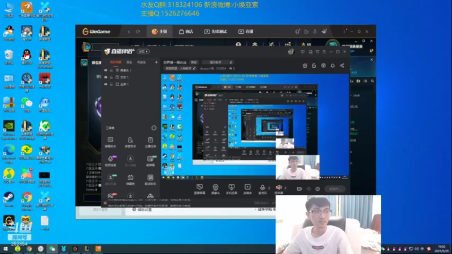Viewport: 452px width, 254px height.
Task: Open gift box icon in stream header
Action: [x=305, y=65]
